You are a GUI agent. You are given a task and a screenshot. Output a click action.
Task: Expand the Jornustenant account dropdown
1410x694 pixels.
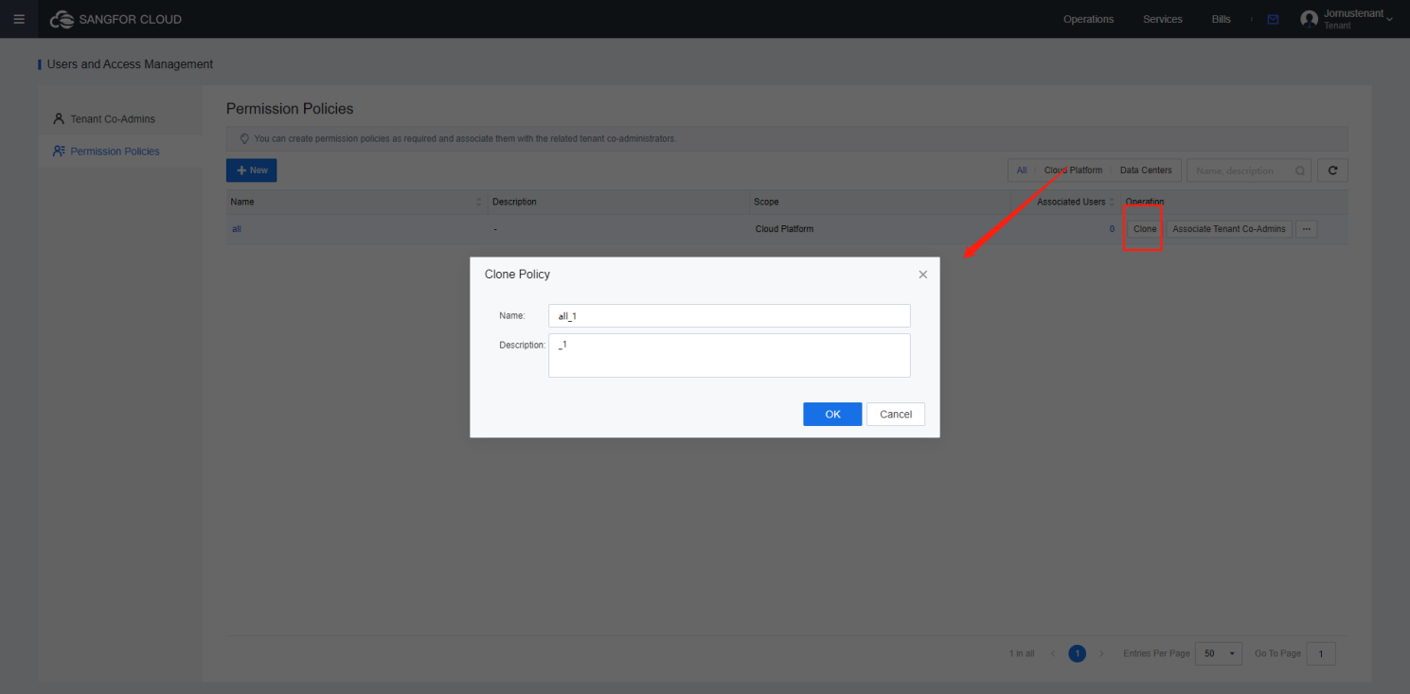[x=1389, y=19]
